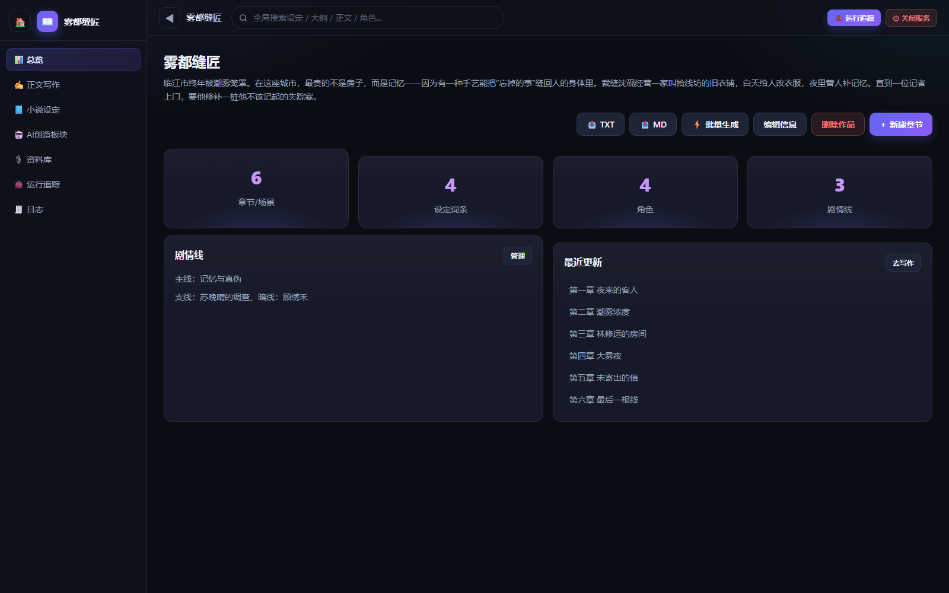Image resolution: width=949 pixels, height=593 pixels.
Task: Open the 章节/场景 stat card showing 6
Action: coord(256,189)
